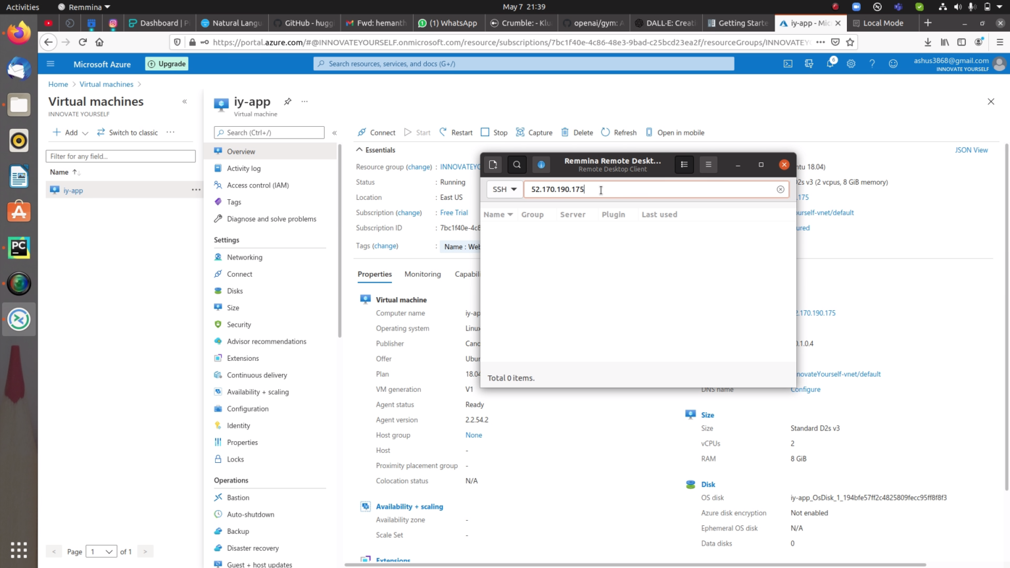
Task: Open the Name sort dropdown in Remmina
Action: [x=498, y=214]
